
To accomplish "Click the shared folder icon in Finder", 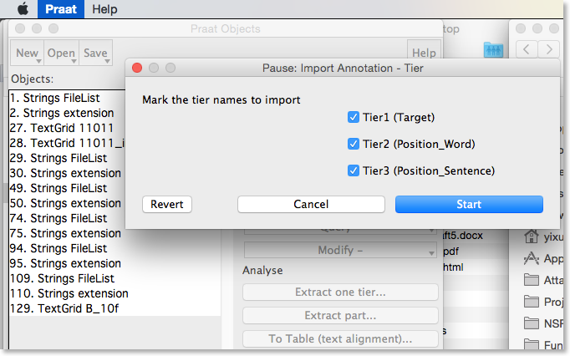I will [493, 50].
